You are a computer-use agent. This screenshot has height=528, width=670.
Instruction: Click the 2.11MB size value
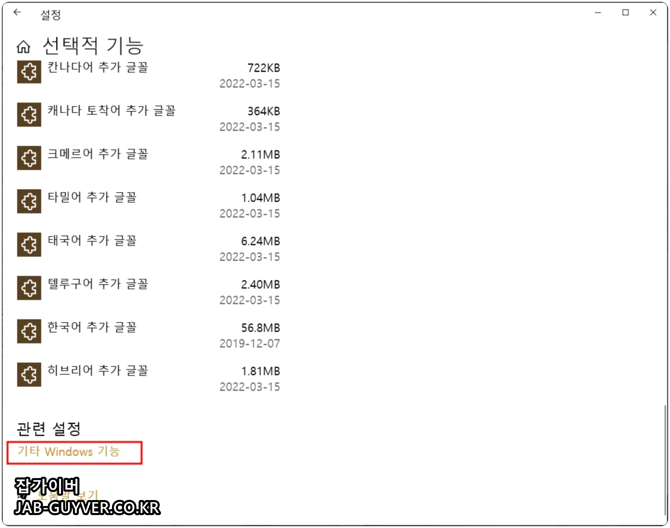[x=261, y=154]
